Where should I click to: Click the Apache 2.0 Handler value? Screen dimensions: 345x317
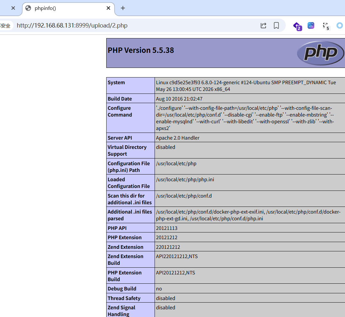coord(178,138)
